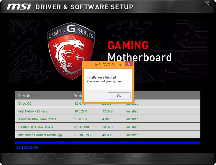
Task: Click Installed status for Asmedia SATA Drivers
Action: (132, 119)
